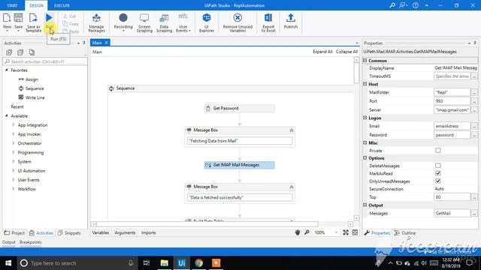
Task: Click Windows Start button
Action: (8, 263)
